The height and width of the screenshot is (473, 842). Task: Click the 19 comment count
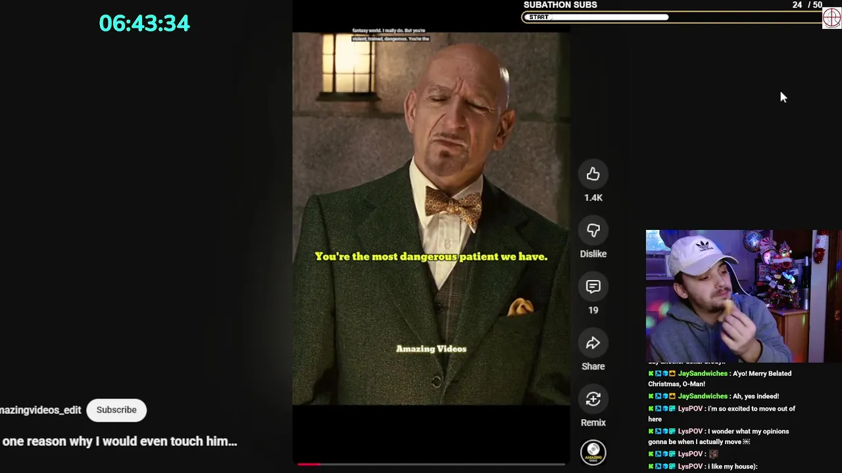[593, 310]
